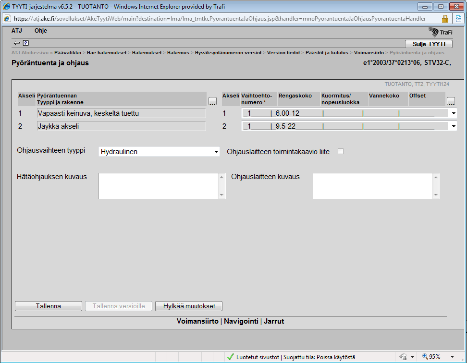
Task: Click axle 2 field Jäykkä akseli
Action: [x=121, y=126]
